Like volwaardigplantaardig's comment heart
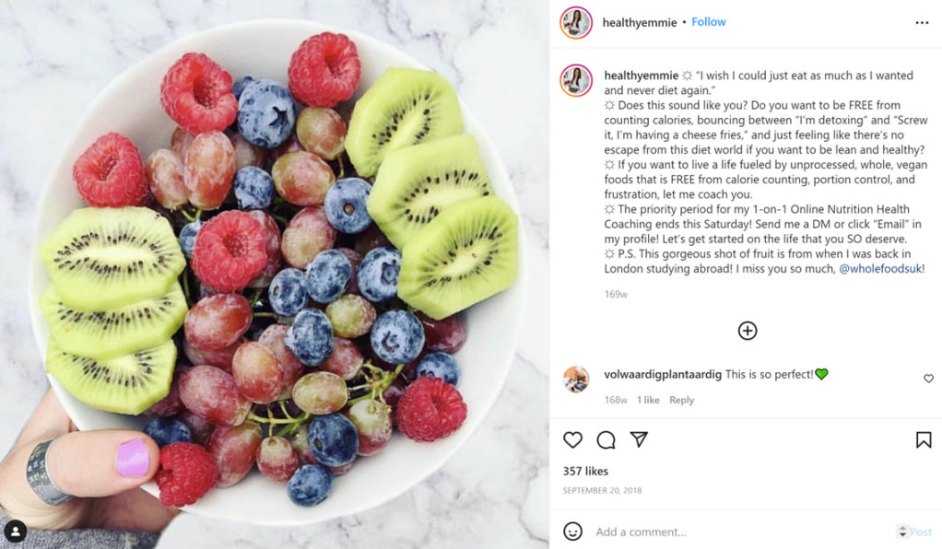The image size is (942, 549). (x=928, y=379)
